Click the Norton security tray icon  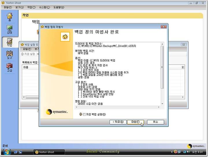[175, 152]
